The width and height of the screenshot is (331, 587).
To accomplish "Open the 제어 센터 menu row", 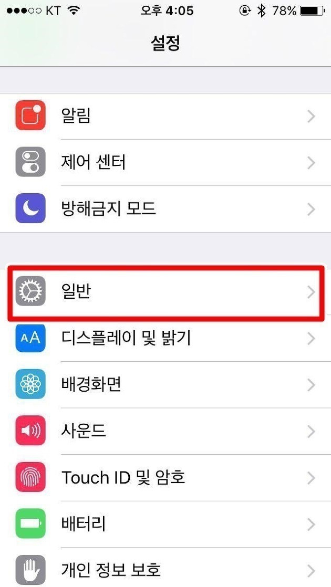I will tap(165, 162).
